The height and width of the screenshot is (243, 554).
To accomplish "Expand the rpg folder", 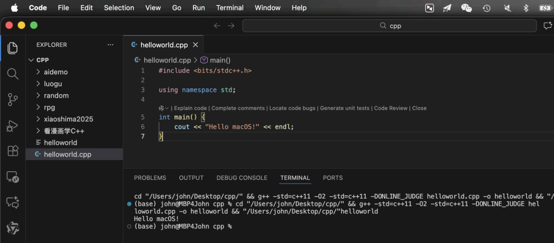I will (38, 107).
